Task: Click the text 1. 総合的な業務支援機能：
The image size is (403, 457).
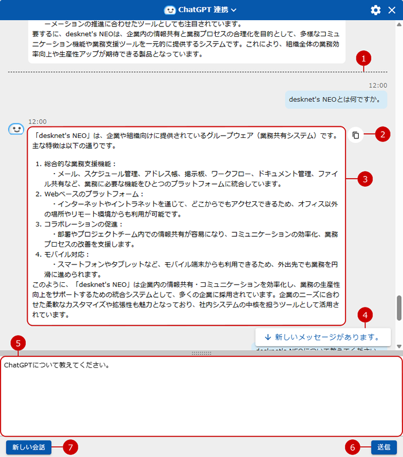Action: [x=76, y=164]
